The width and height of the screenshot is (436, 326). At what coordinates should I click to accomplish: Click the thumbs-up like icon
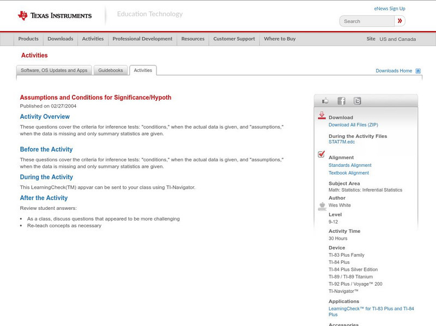[x=325, y=101]
